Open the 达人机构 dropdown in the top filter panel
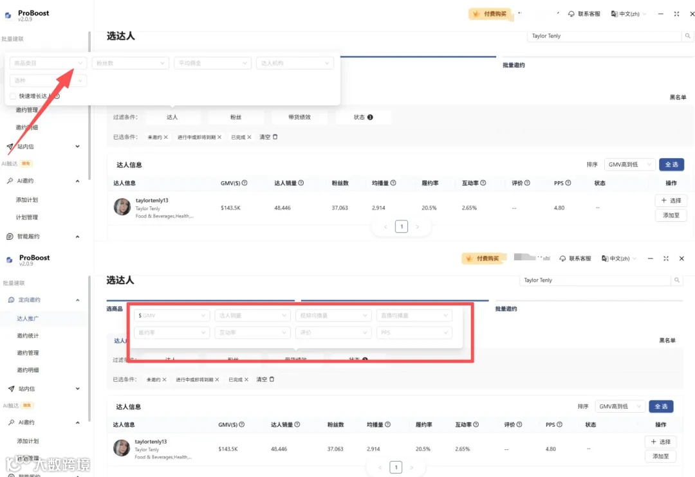695x477 pixels. tap(295, 64)
